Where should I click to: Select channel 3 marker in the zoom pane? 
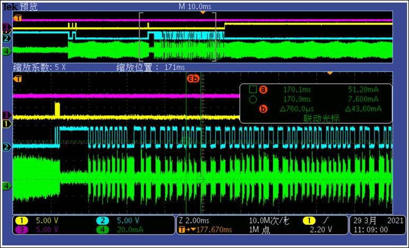[7, 114]
